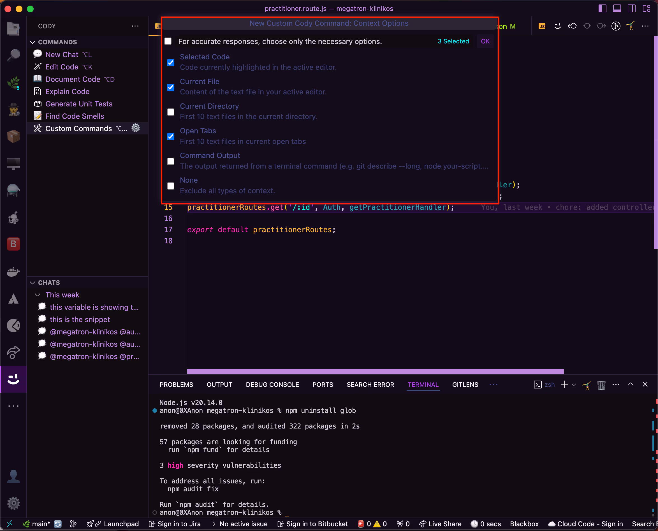
Task: Open the Search view in activity bar
Action: click(x=13, y=56)
